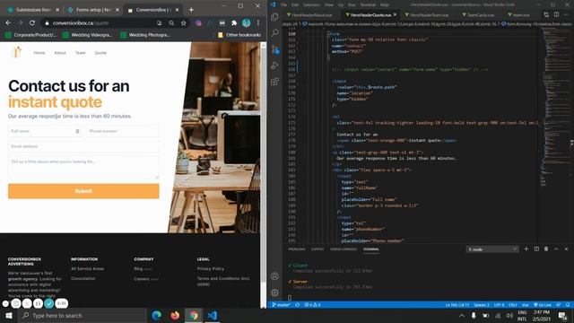Reload the conversionbox.ca page
This screenshot has width=574, height=323.
coord(32,23)
